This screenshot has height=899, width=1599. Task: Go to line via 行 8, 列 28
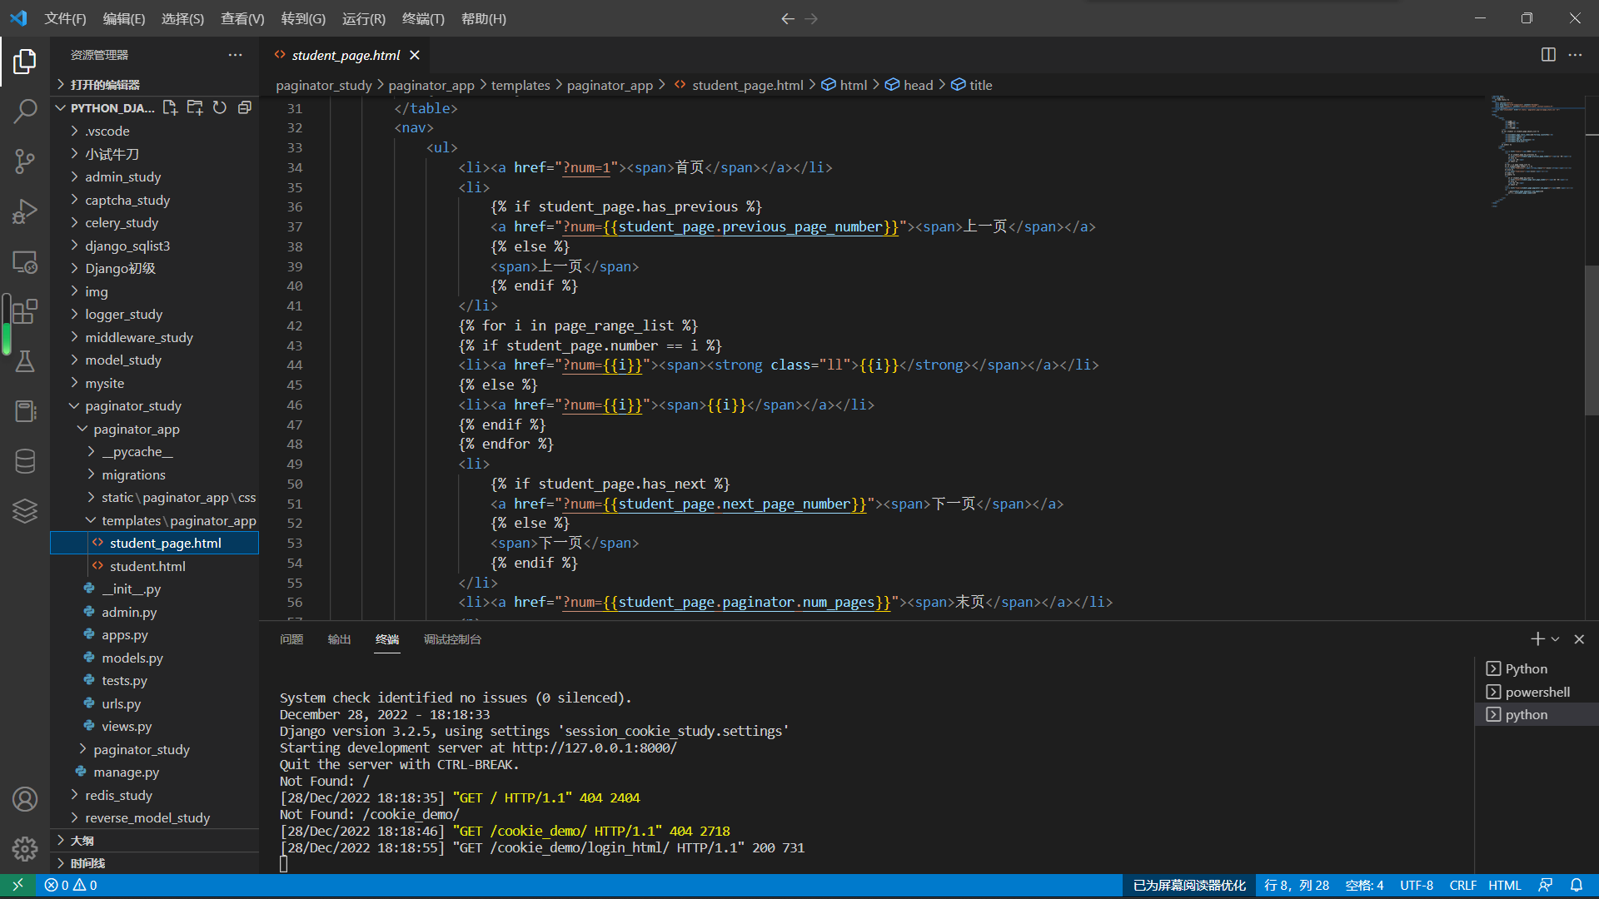coord(1297,886)
